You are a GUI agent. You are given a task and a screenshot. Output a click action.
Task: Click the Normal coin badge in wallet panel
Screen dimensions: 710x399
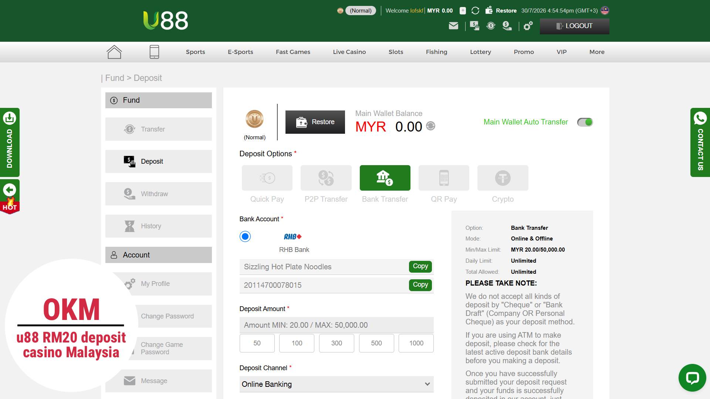click(254, 119)
